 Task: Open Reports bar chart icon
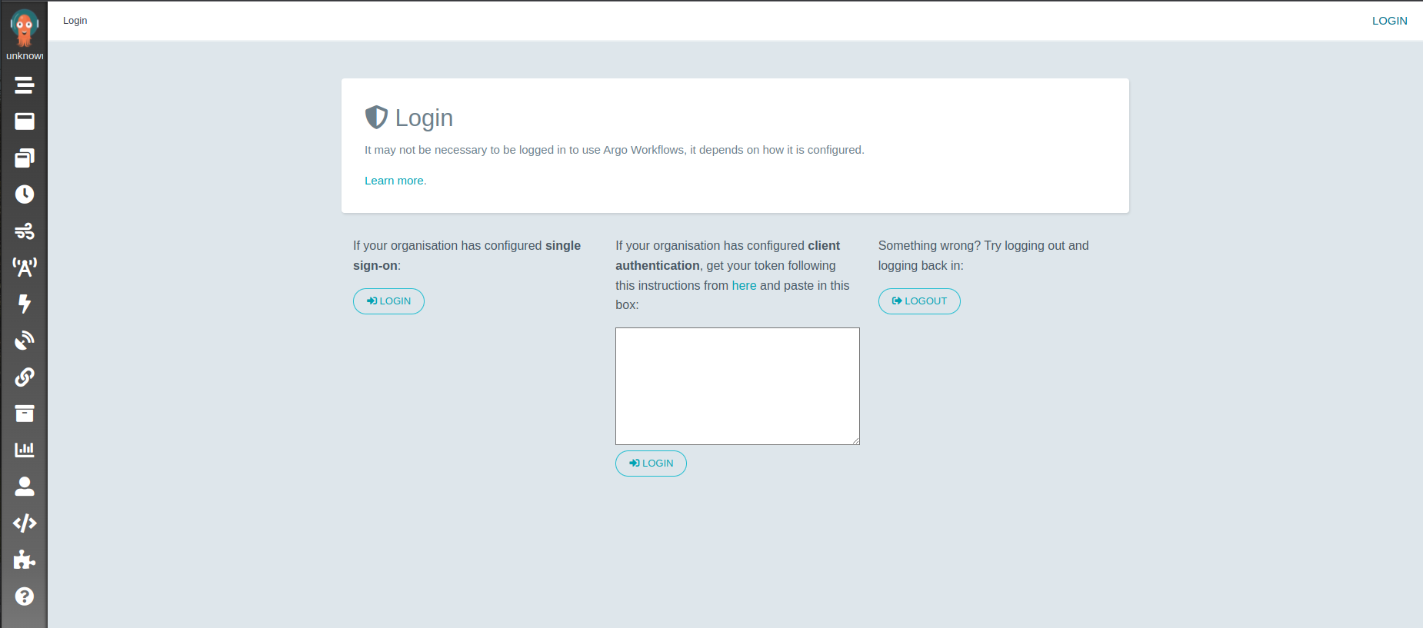25,450
